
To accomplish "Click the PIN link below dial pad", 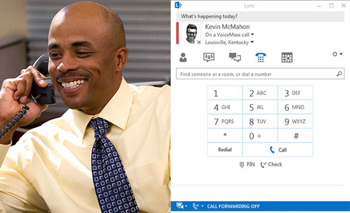I will [247, 164].
